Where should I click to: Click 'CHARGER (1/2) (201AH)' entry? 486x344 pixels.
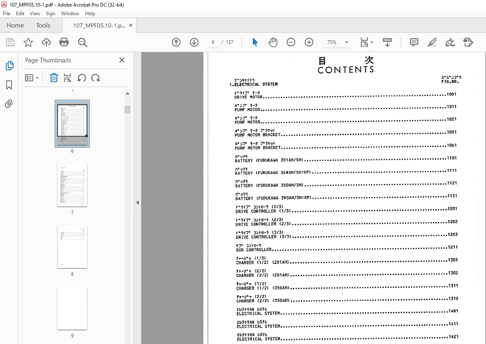pos(347,260)
